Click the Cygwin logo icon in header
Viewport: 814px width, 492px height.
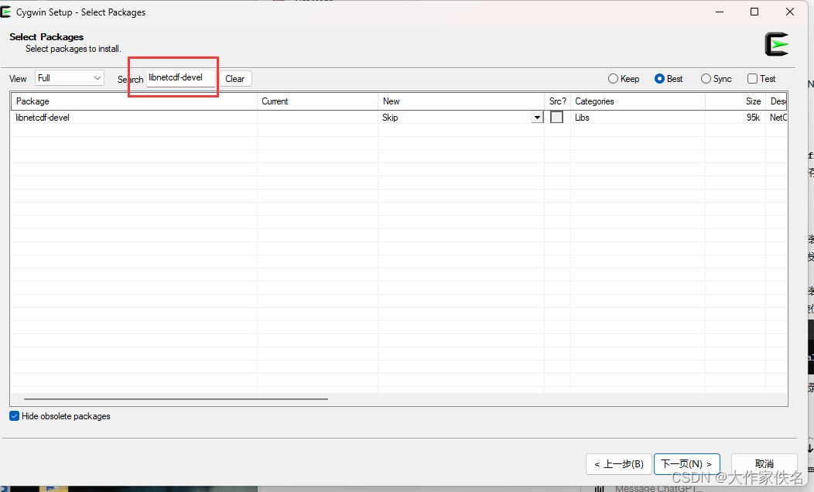[777, 44]
